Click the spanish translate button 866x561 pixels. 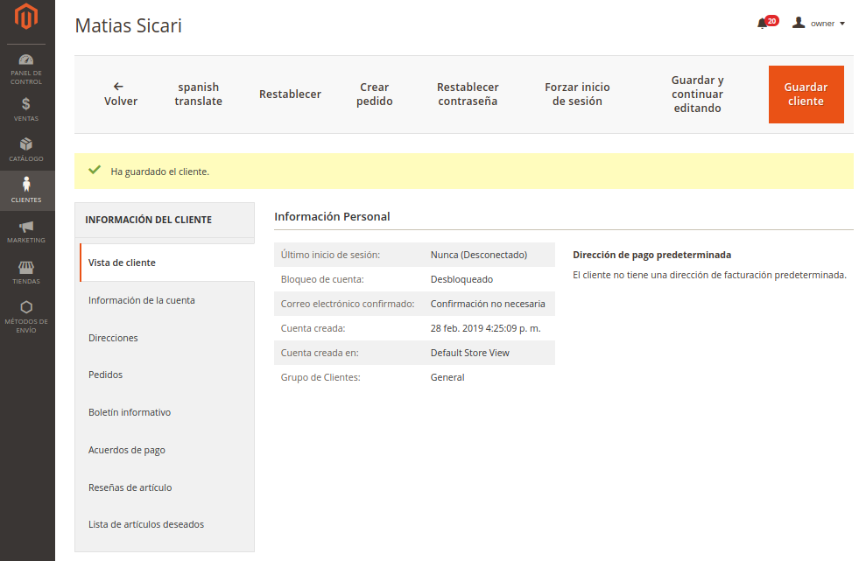click(198, 94)
